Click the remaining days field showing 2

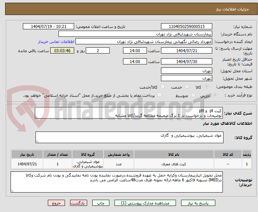click(x=98, y=50)
